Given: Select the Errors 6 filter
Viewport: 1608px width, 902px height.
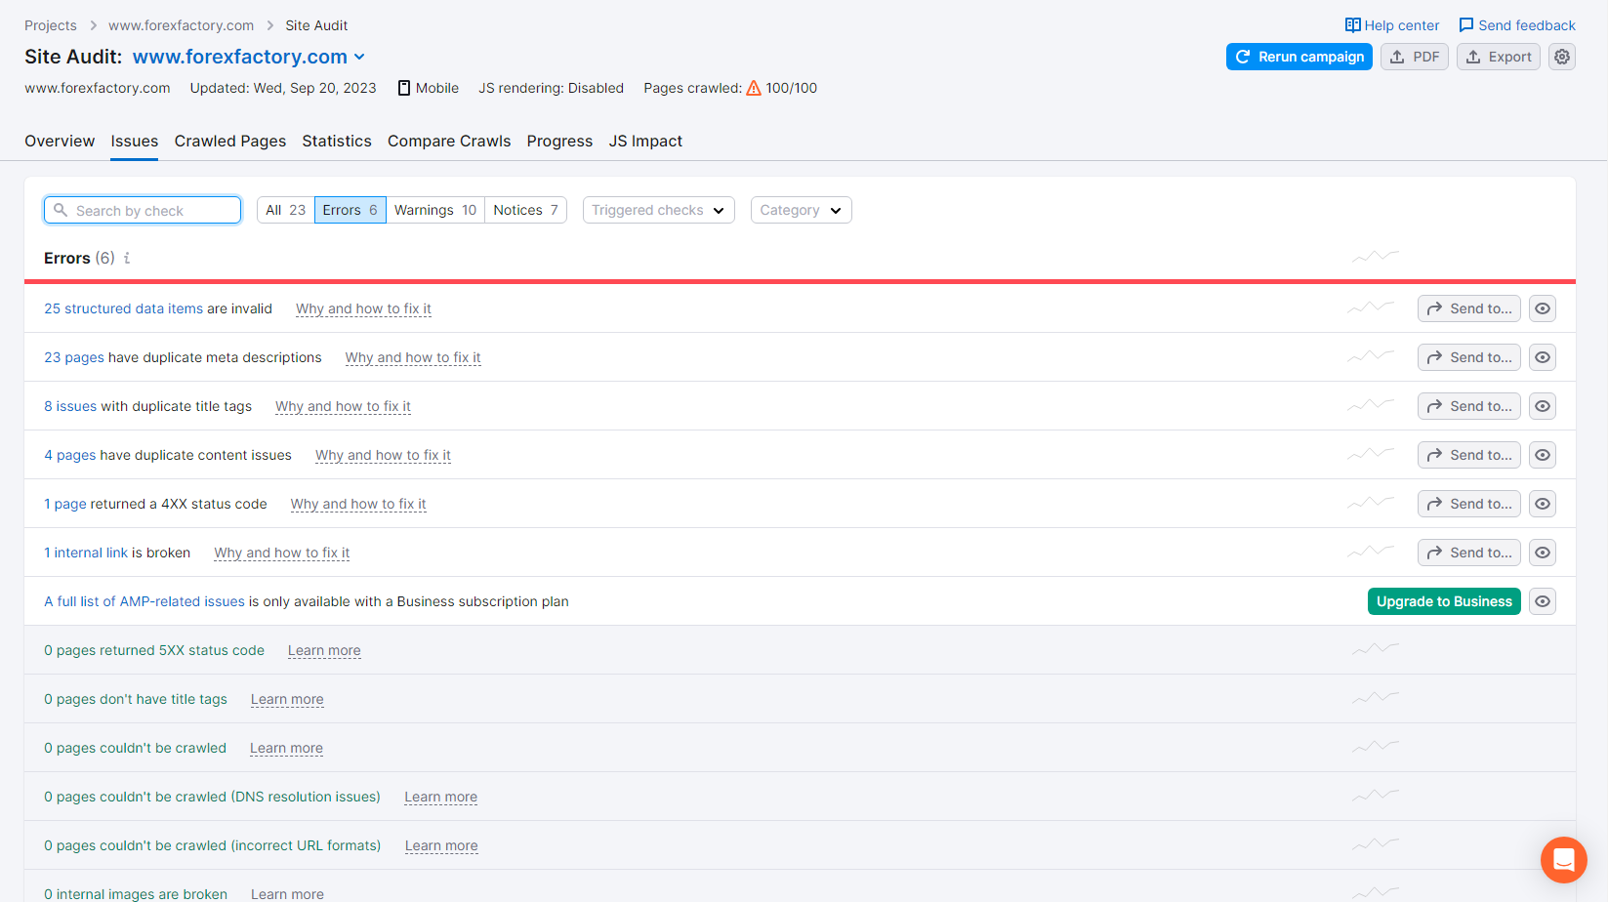Looking at the screenshot, I should (350, 210).
